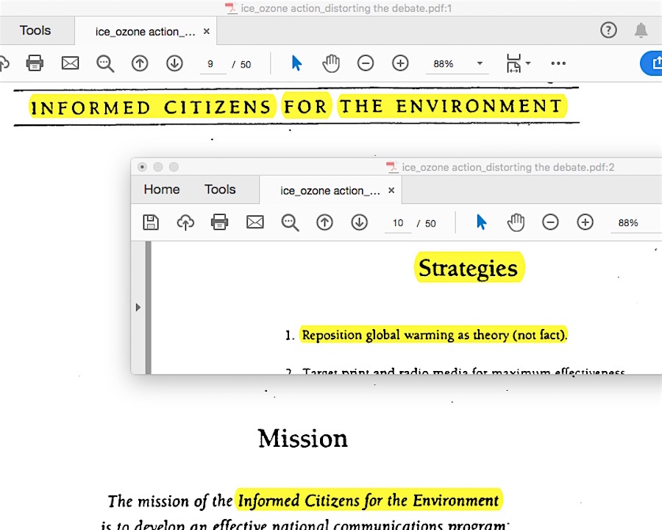Zoom in with plus button in front window
This screenshot has width=662, height=530.
point(585,222)
